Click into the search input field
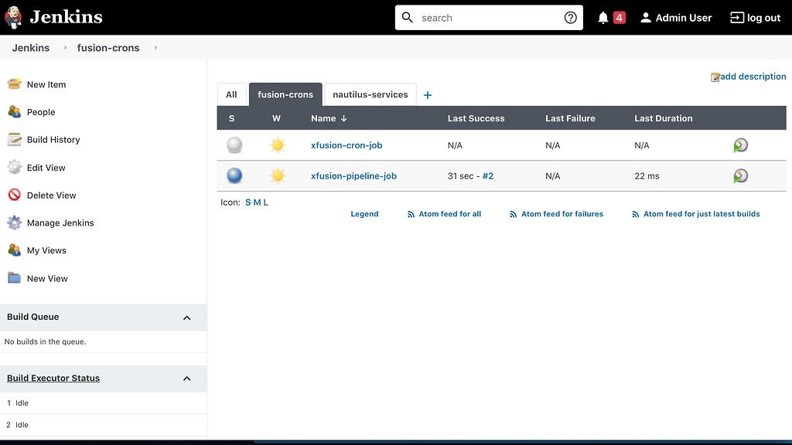 487,18
